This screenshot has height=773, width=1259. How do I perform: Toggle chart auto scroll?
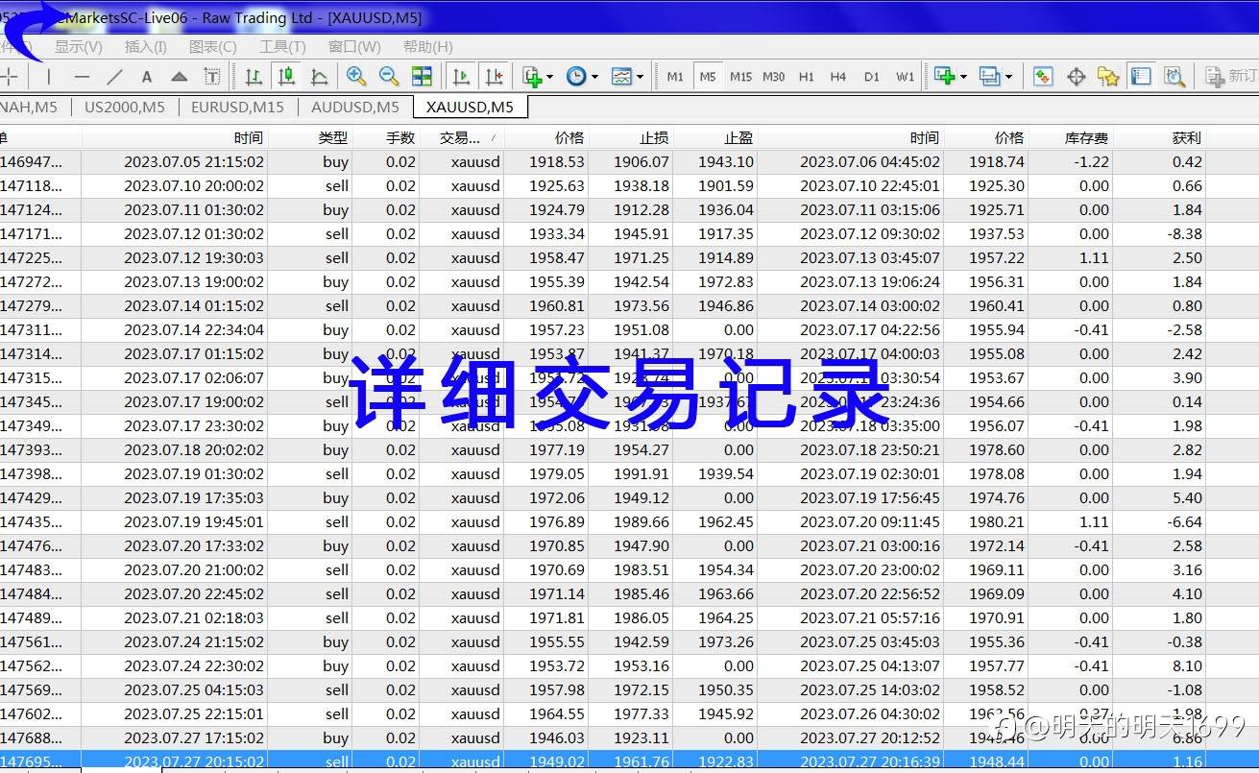coord(461,76)
